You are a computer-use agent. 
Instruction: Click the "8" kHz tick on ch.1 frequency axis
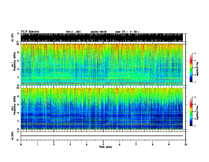[18, 52]
